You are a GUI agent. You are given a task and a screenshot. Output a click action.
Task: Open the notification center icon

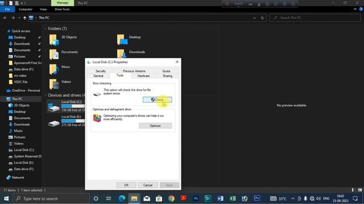pos(355,198)
